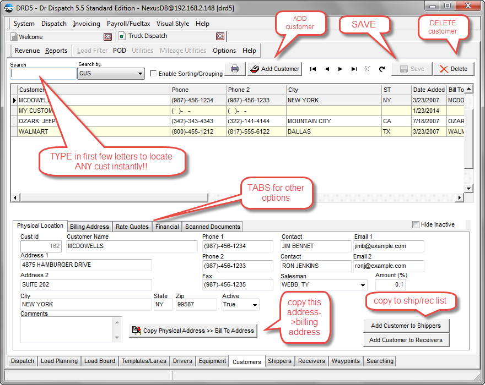This screenshot has width=485, height=385.
Task: Copy Physical Address to Bill To Address
Action: [193, 331]
